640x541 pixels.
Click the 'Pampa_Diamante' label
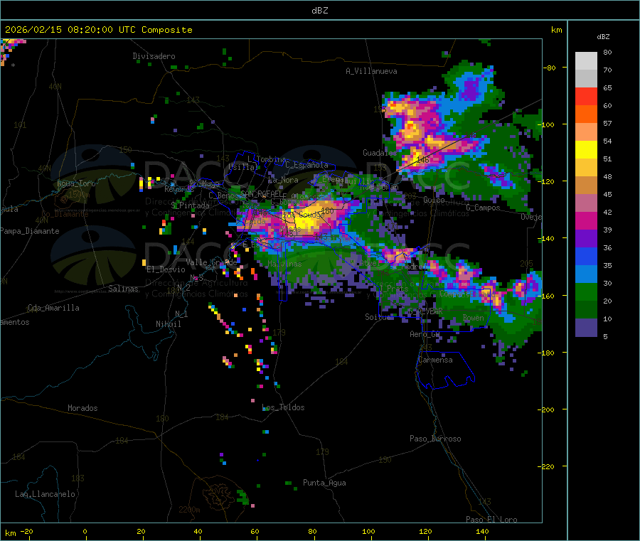[x=29, y=231]
